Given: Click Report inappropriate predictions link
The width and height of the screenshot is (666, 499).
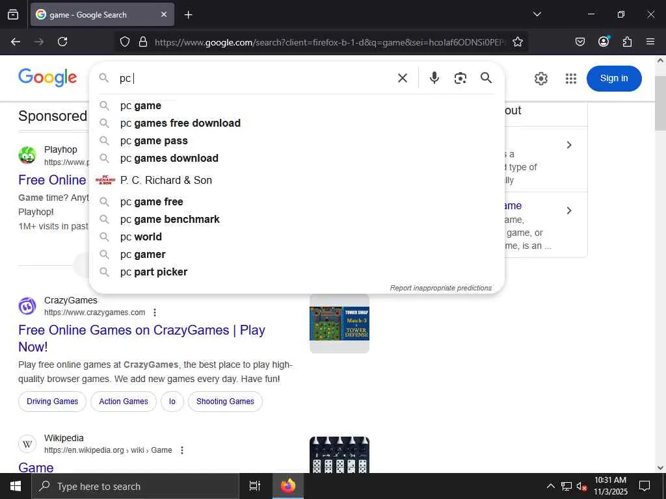Looking at the screenshot, I should [x=440, y=288].
